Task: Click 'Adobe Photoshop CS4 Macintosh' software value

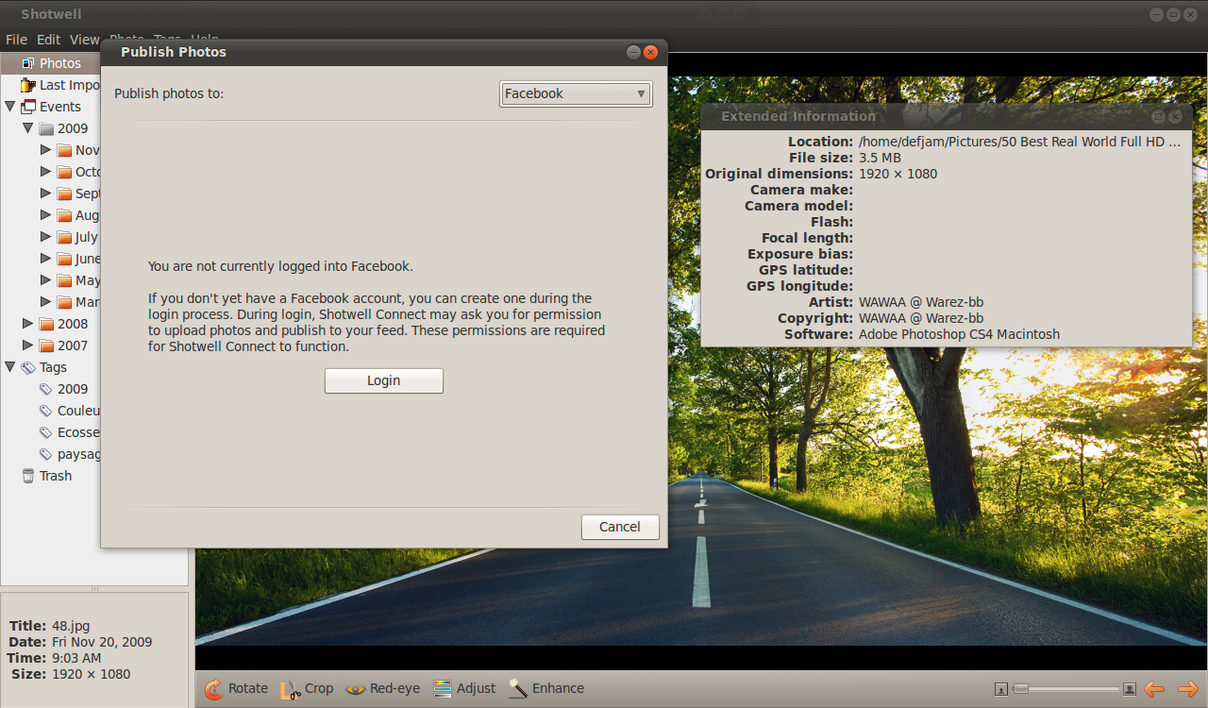Action: (959, 334)
